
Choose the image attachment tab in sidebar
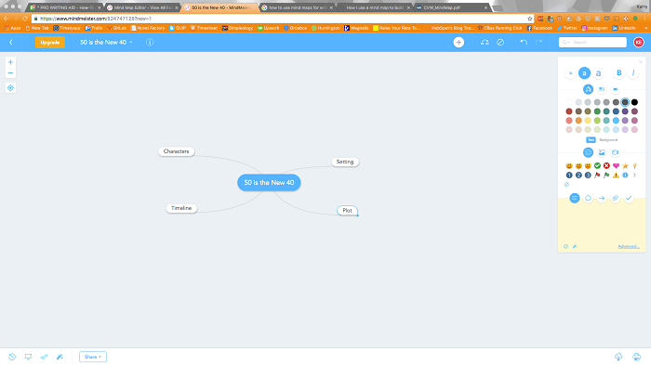[602, 152]
